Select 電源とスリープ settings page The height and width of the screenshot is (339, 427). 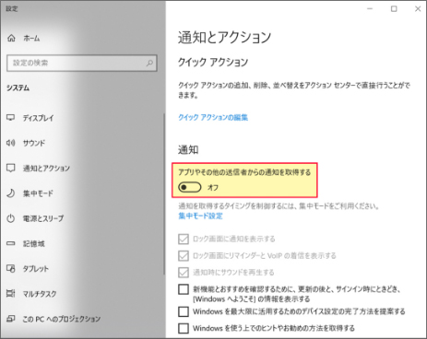click(x=43, y=218)
